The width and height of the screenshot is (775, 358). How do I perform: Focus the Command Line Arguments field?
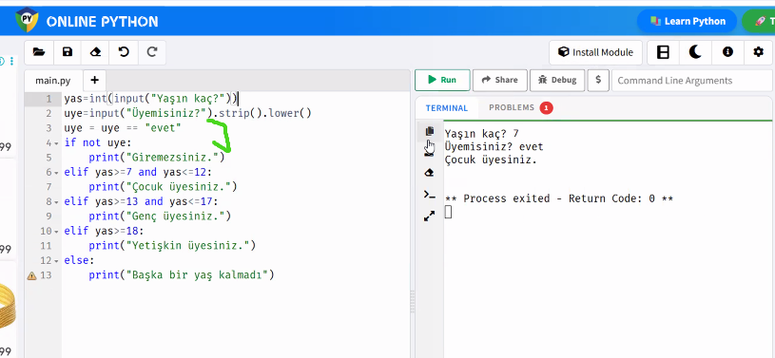692,81
